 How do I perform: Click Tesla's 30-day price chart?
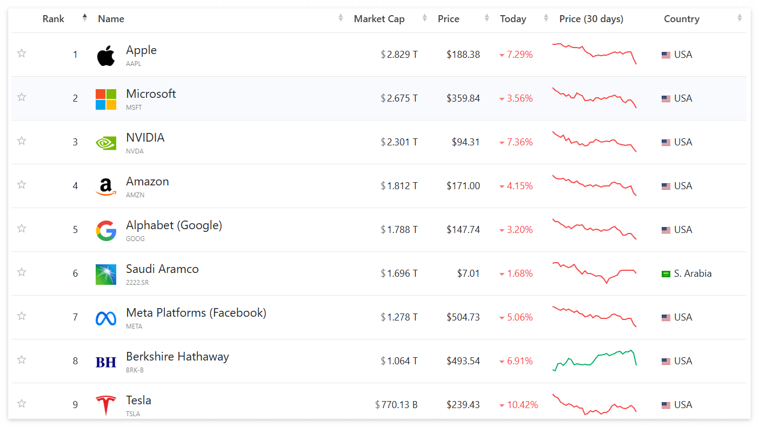[594, 404]
